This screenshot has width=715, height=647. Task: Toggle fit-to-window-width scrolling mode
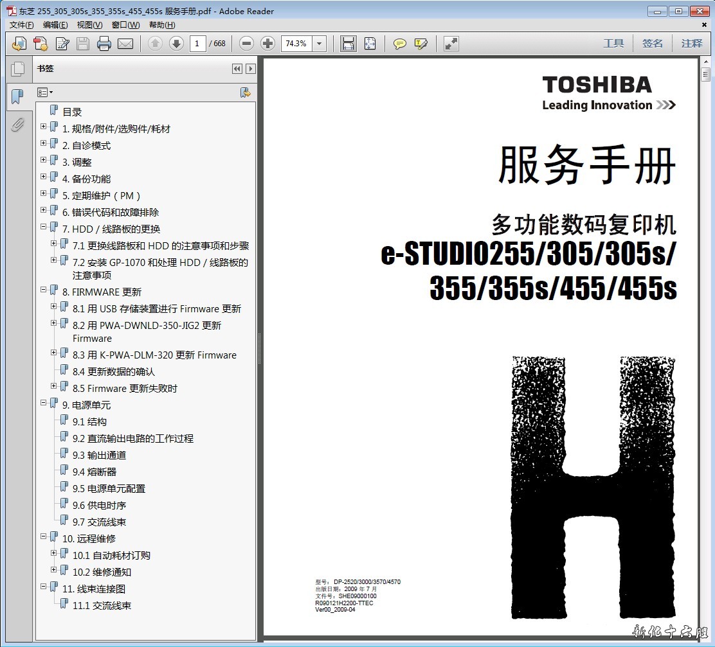tap(348, 44)
